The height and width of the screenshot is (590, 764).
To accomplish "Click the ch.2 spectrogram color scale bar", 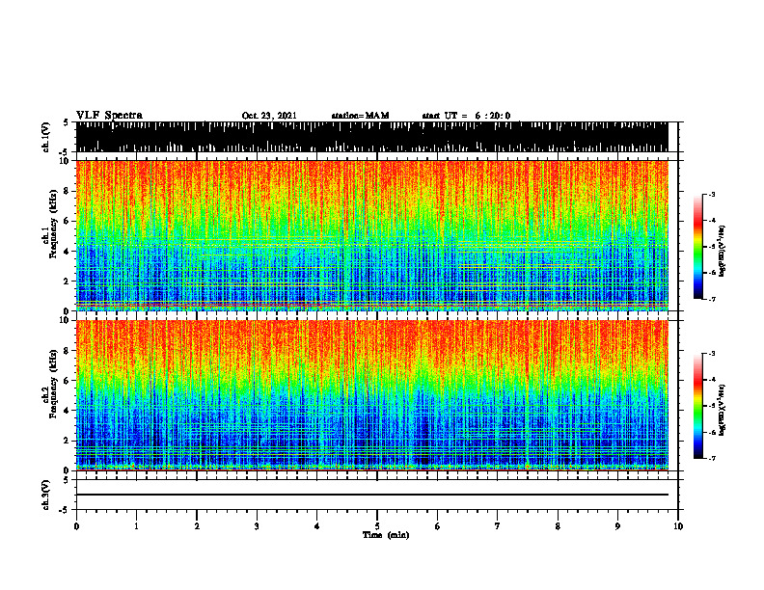I will tap(698, 406).
